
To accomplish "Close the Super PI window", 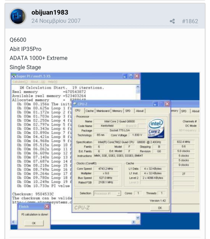I will pos(137,76).
